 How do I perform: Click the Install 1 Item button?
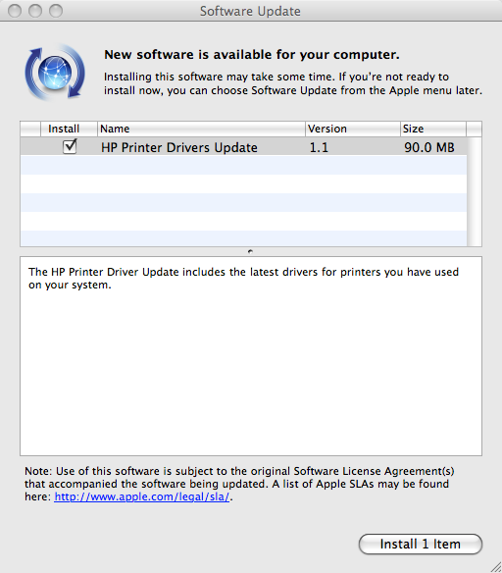(x=421, y=545)
